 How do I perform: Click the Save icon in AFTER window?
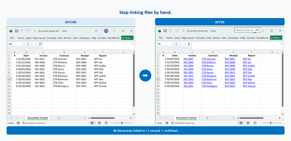pos(165,31)
